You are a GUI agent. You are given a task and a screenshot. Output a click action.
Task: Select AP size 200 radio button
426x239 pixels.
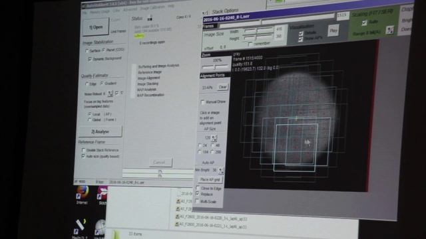pyautogui.click(x=213, y=152)
